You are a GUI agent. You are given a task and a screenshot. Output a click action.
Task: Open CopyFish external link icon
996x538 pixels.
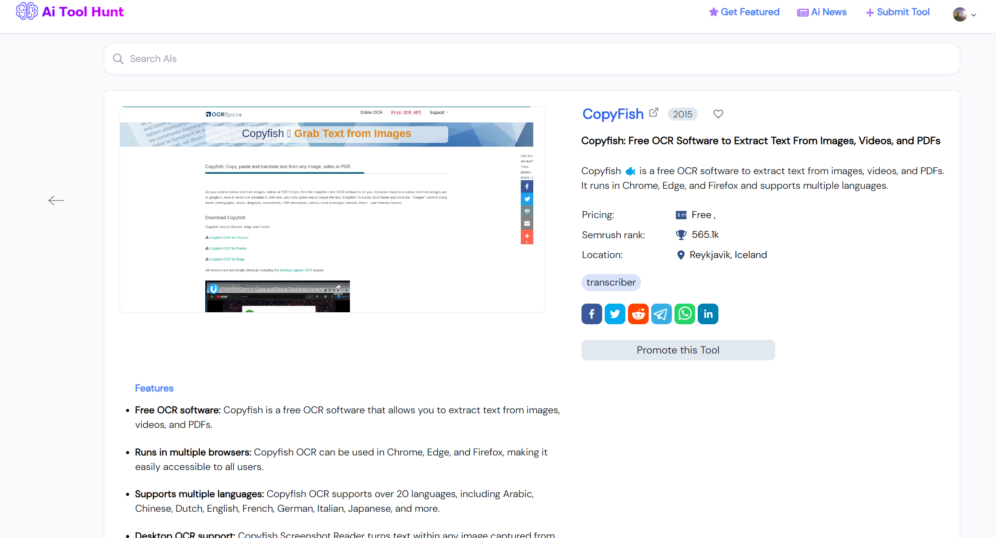point(654,113)
